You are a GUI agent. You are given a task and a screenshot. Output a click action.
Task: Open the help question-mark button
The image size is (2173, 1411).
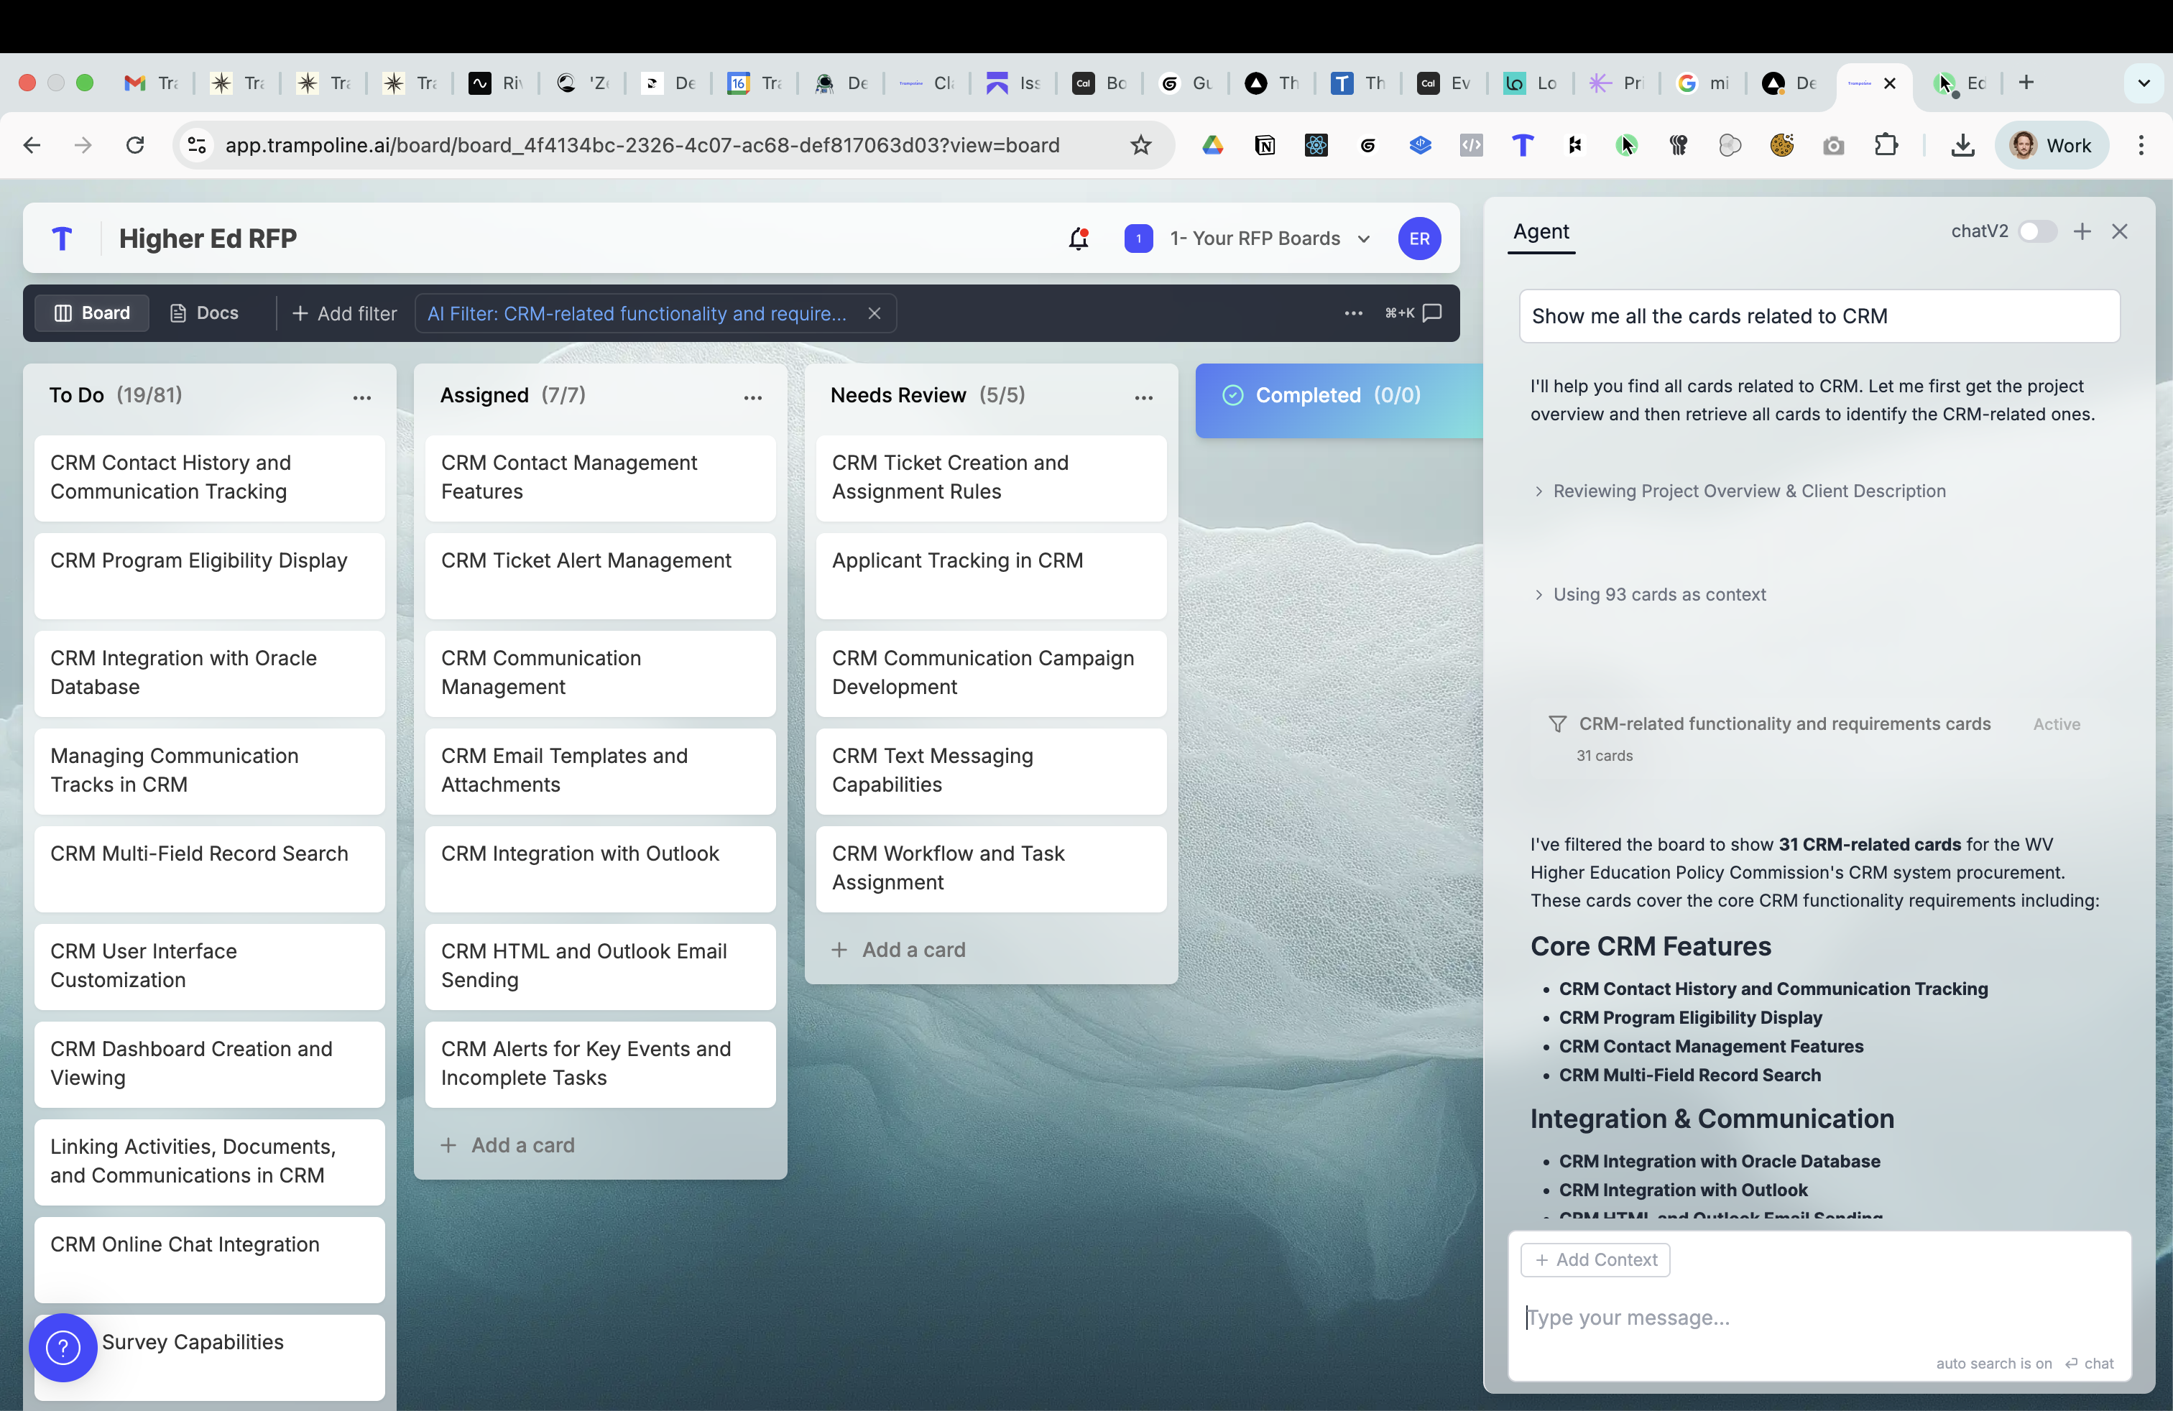click(x=63, y=1347)
